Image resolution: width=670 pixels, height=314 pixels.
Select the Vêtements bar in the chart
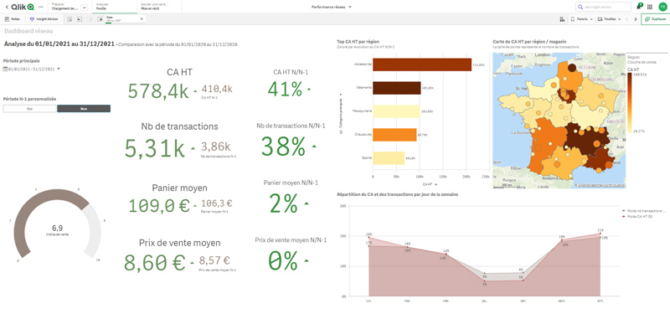(x=397, y=88)
